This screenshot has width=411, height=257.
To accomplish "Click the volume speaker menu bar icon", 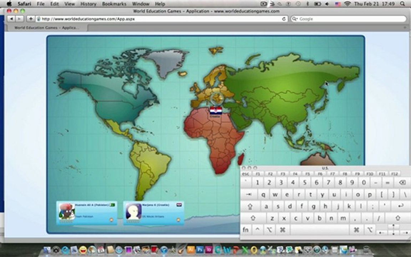I will click(327, 4).
